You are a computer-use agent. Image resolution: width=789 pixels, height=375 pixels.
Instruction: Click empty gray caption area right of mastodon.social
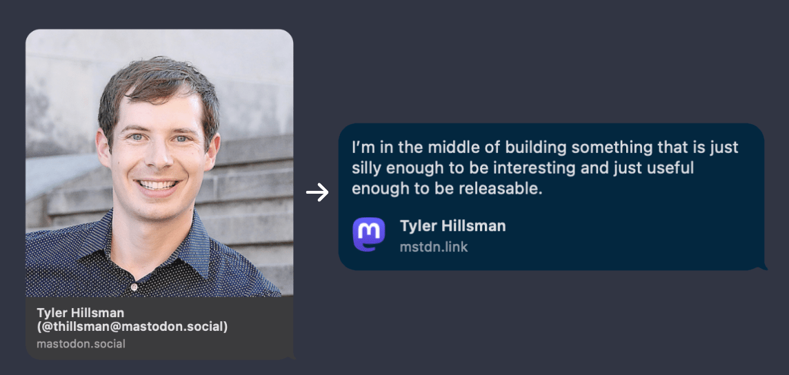(x=214, y=343)
